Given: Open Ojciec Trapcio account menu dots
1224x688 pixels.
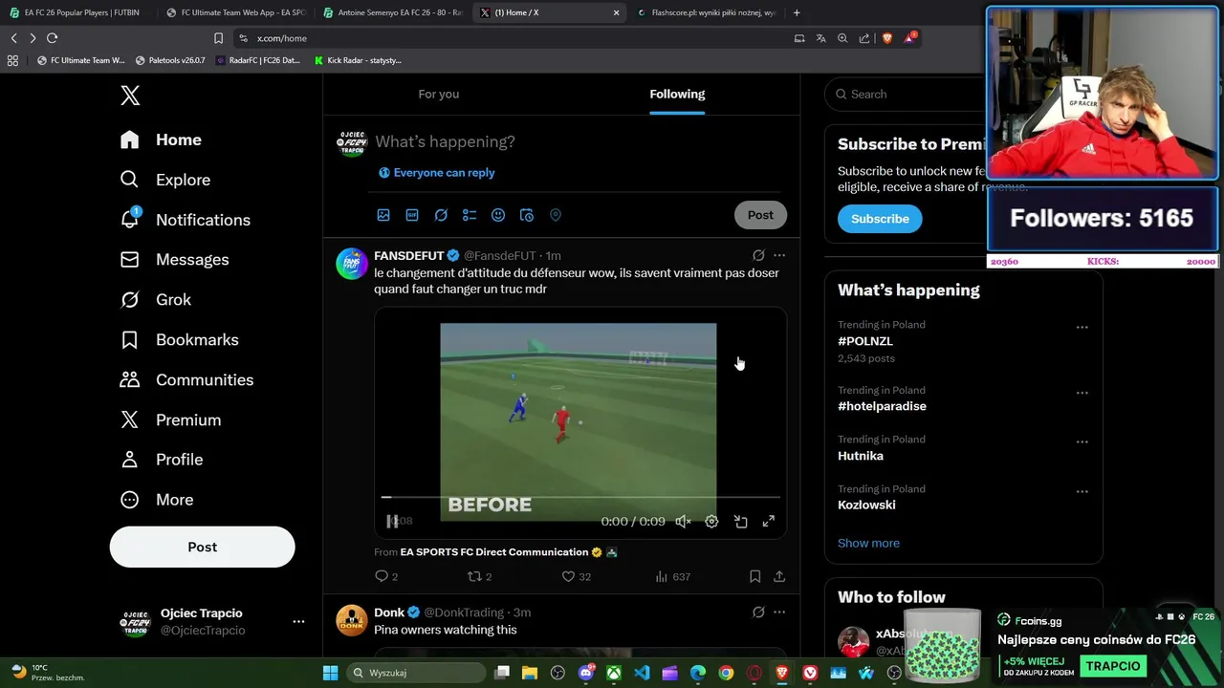Looking at the screenshot, I should 298,621.
